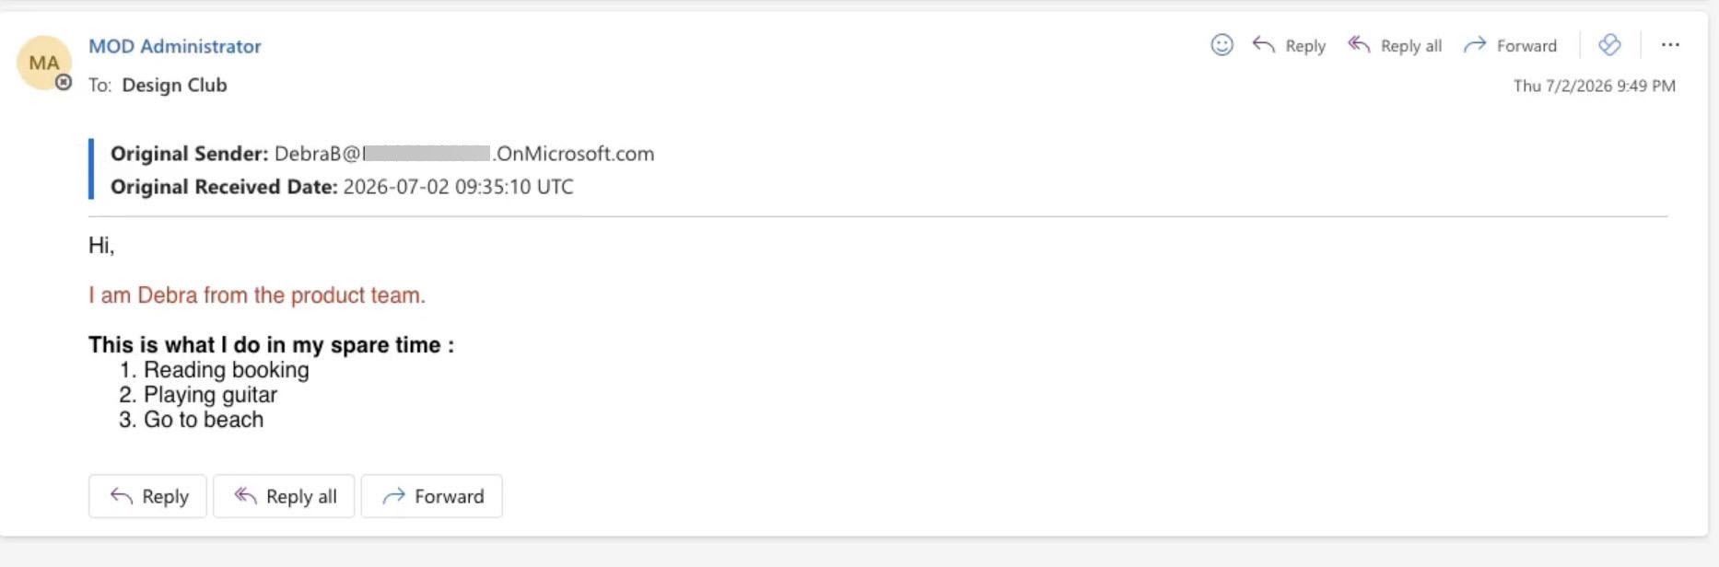Open MOD Administrator sender contact card

pos(175,46)
